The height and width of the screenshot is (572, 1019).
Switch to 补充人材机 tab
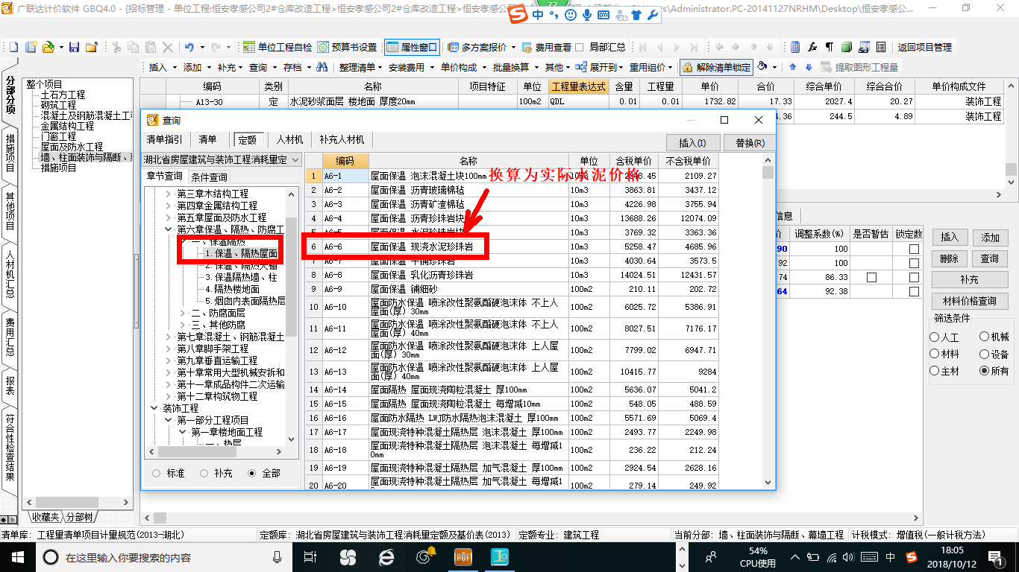point(342,139)
